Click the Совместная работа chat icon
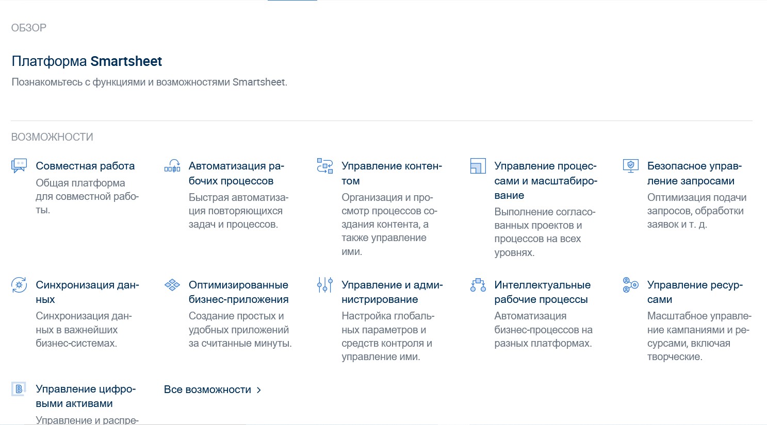Screen dimensions: 767x425 point(19,166)
